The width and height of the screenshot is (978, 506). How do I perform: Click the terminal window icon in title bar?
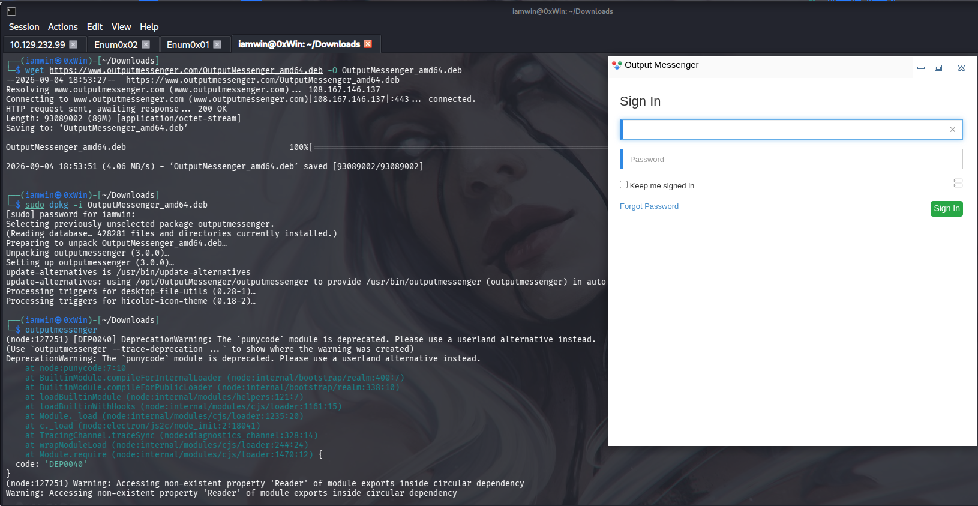click(11, 11)
